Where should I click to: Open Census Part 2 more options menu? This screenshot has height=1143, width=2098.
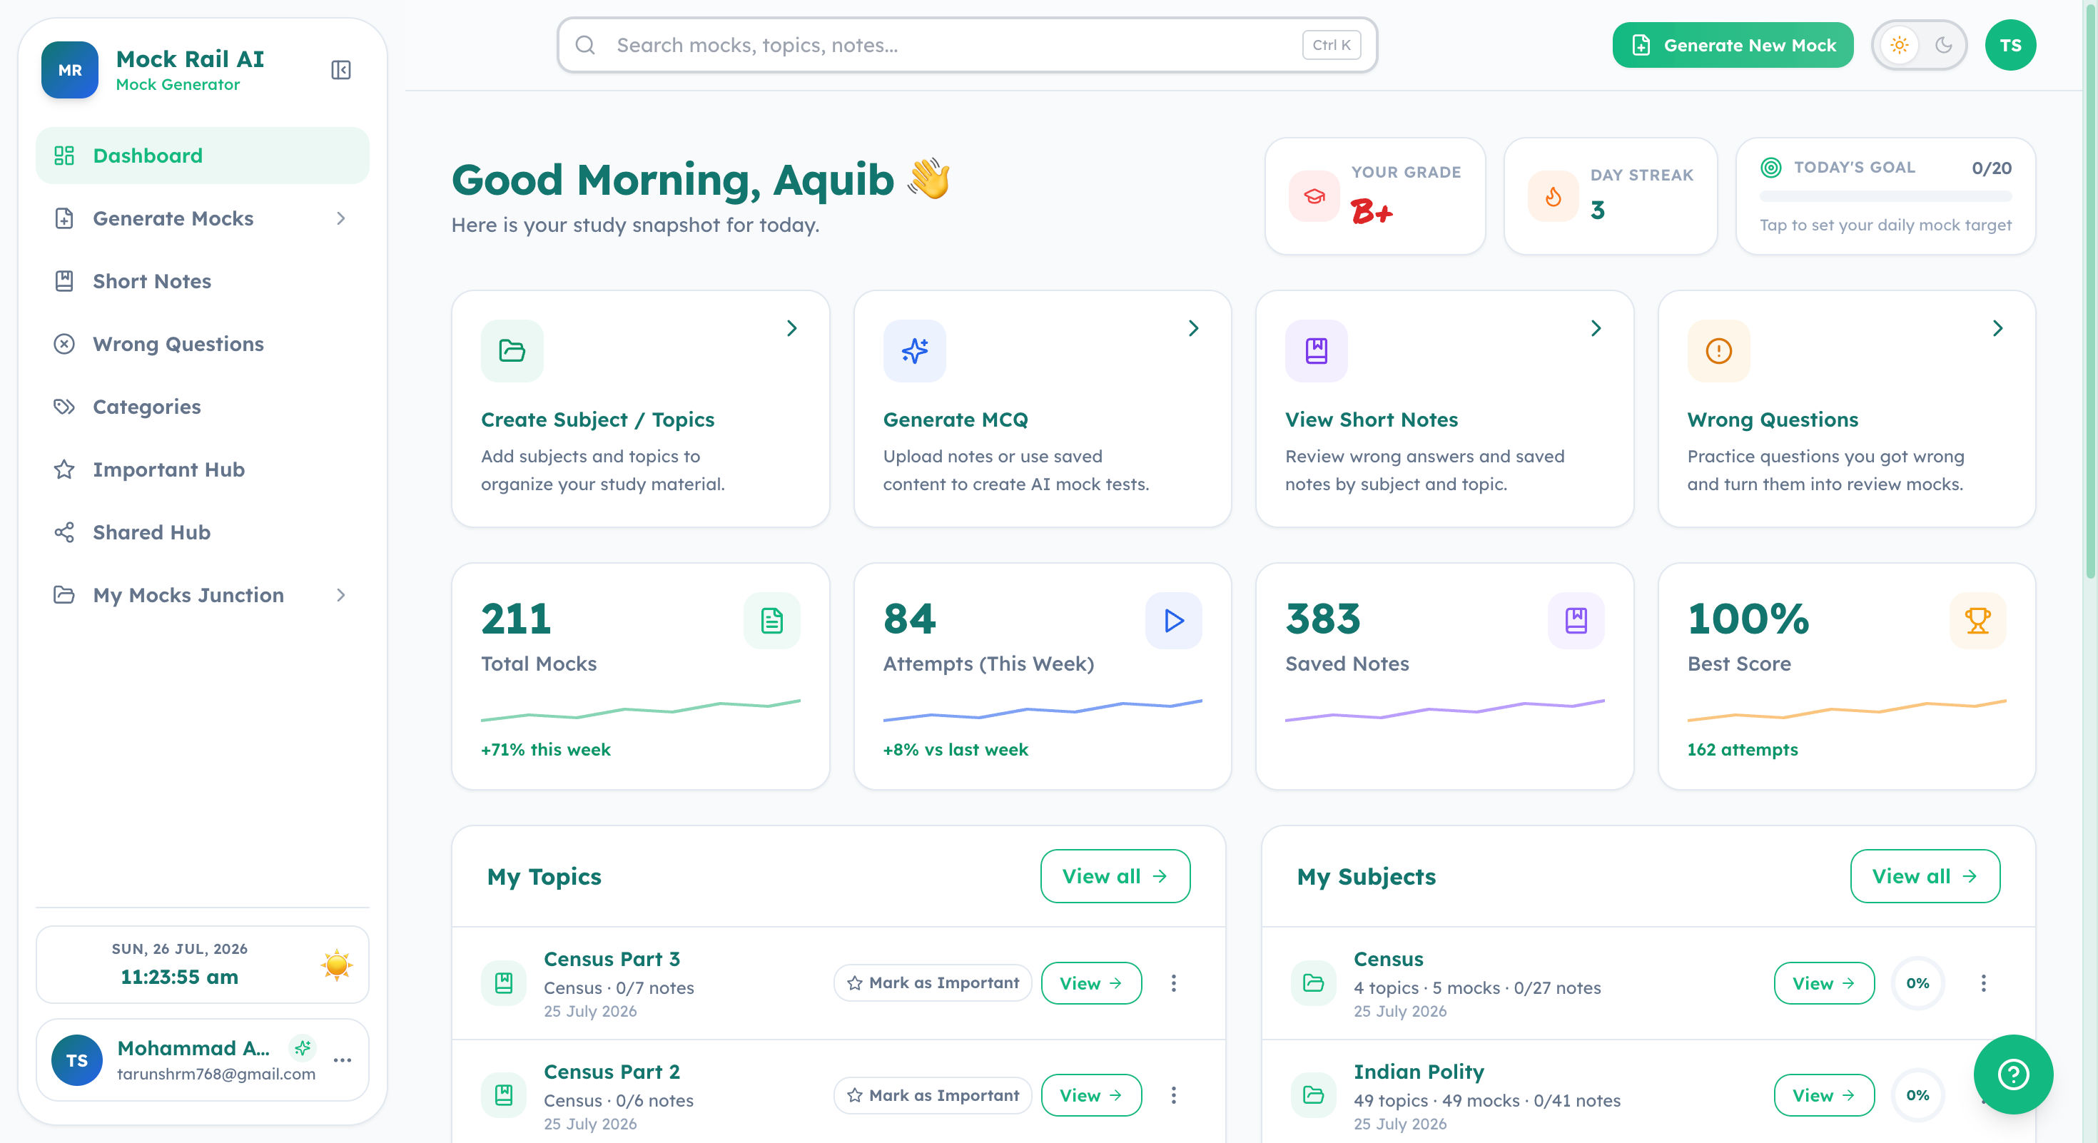(x=1174, y=1095)
